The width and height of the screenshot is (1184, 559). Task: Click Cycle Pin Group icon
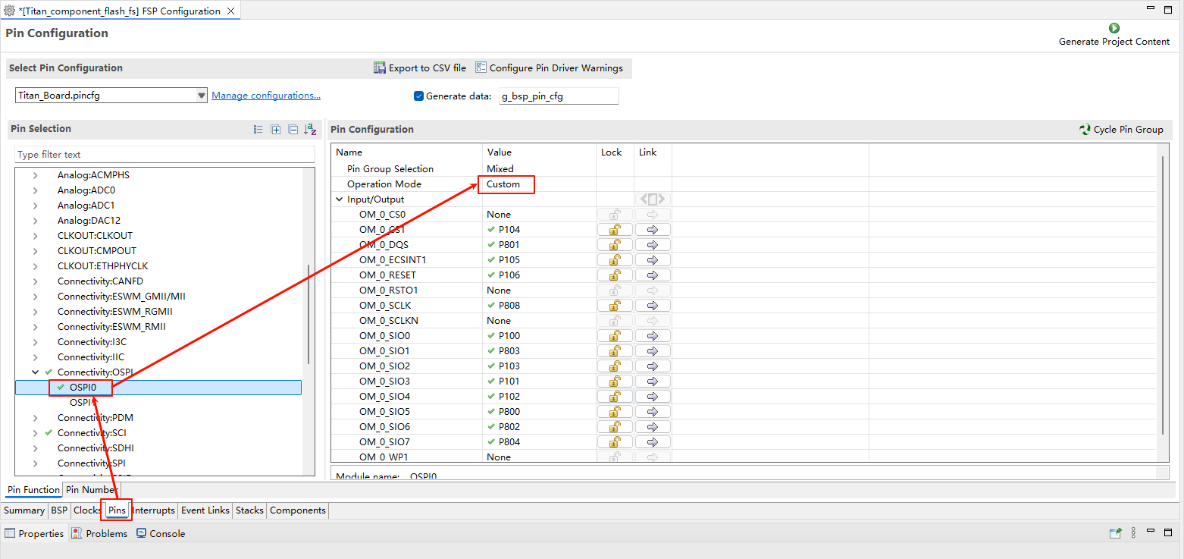pyautogui.click(x=1085, y=130)
